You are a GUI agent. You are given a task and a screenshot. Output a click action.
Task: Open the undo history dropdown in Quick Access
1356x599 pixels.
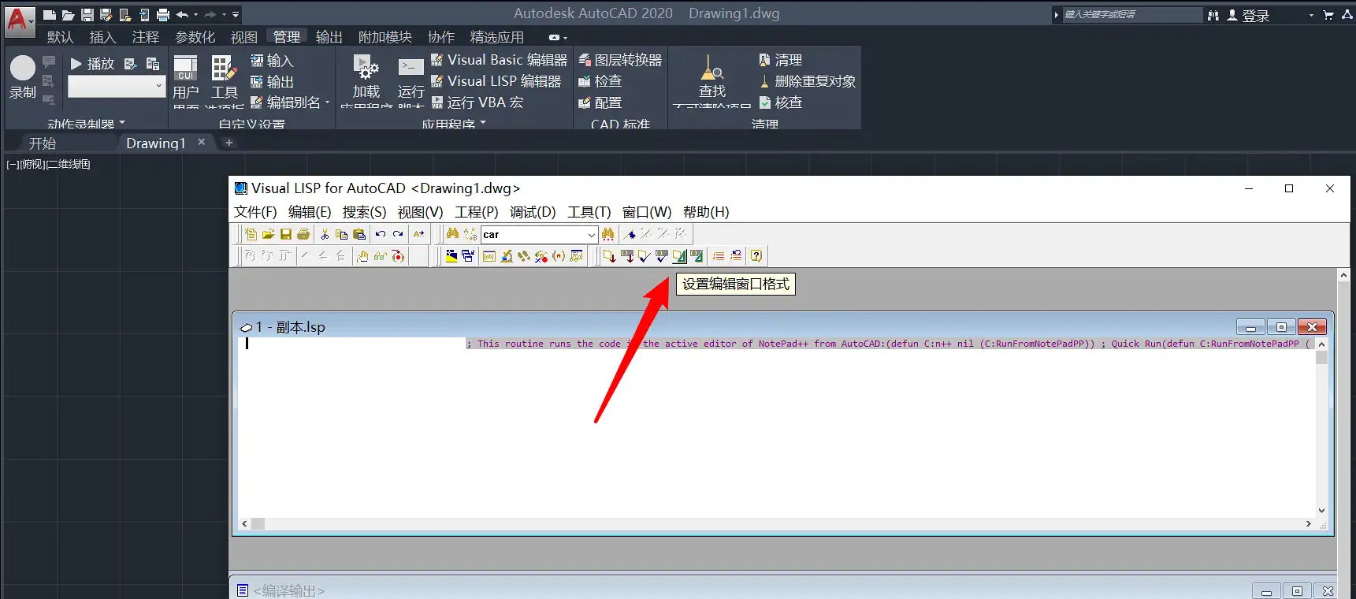pyautogui.click(x=195, y=14)
